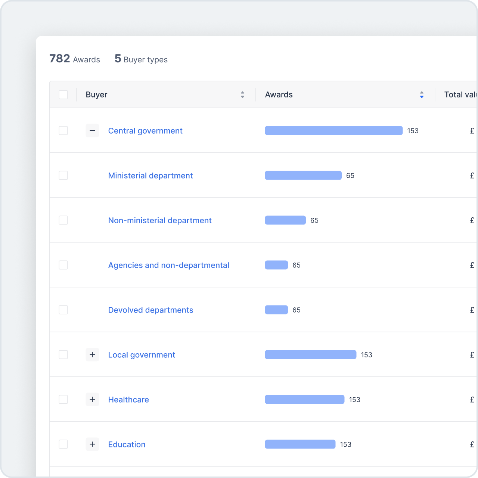478x478 pixels.
Task: Open the Central government buyer link
Action: [x=145, y=131]
